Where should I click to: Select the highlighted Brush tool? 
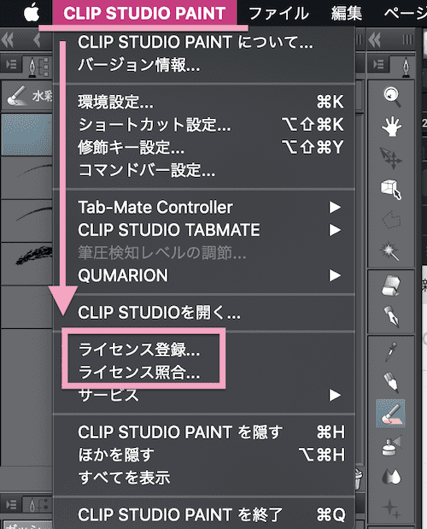point(390,414)
